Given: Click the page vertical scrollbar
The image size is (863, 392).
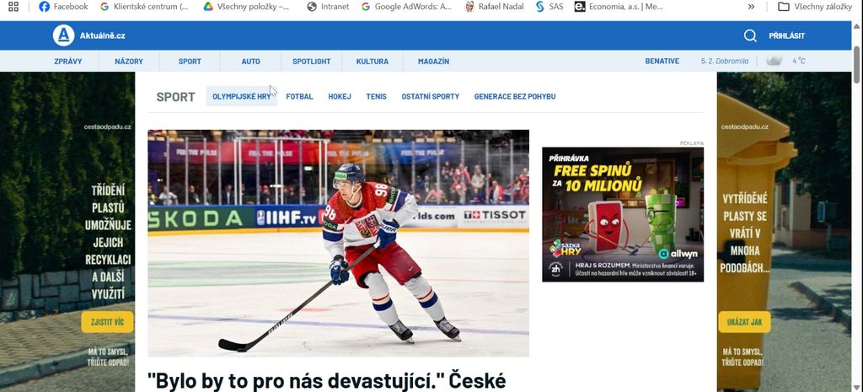Looking at the screenshot, I should pyautogui.click(x=857, y=207).
